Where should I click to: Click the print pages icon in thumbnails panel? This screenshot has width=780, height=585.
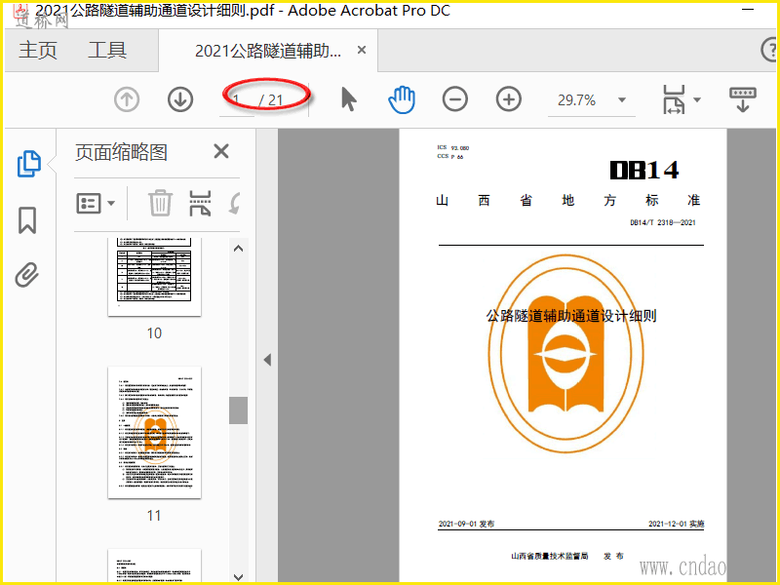click(x=200, y=203)
